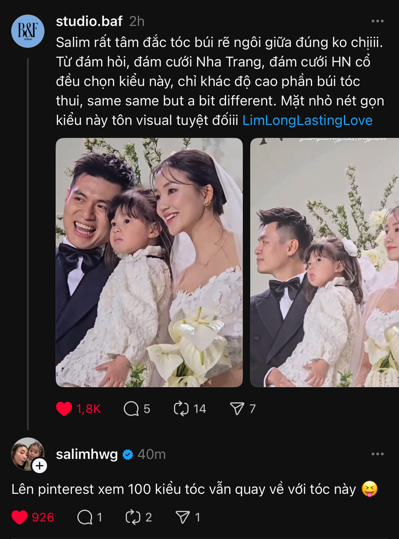View the second partially visible wedding photo
The width and height of the screenshot is (399, 539).
click(324, 262)
